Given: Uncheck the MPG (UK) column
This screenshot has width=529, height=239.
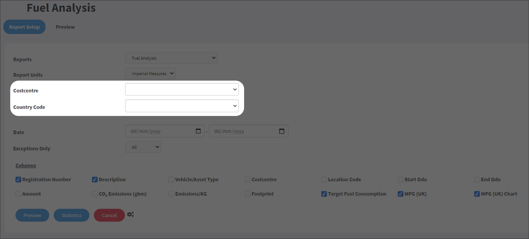Looking at the screenshot, I should pyautogui.click(x=401, y=194).
